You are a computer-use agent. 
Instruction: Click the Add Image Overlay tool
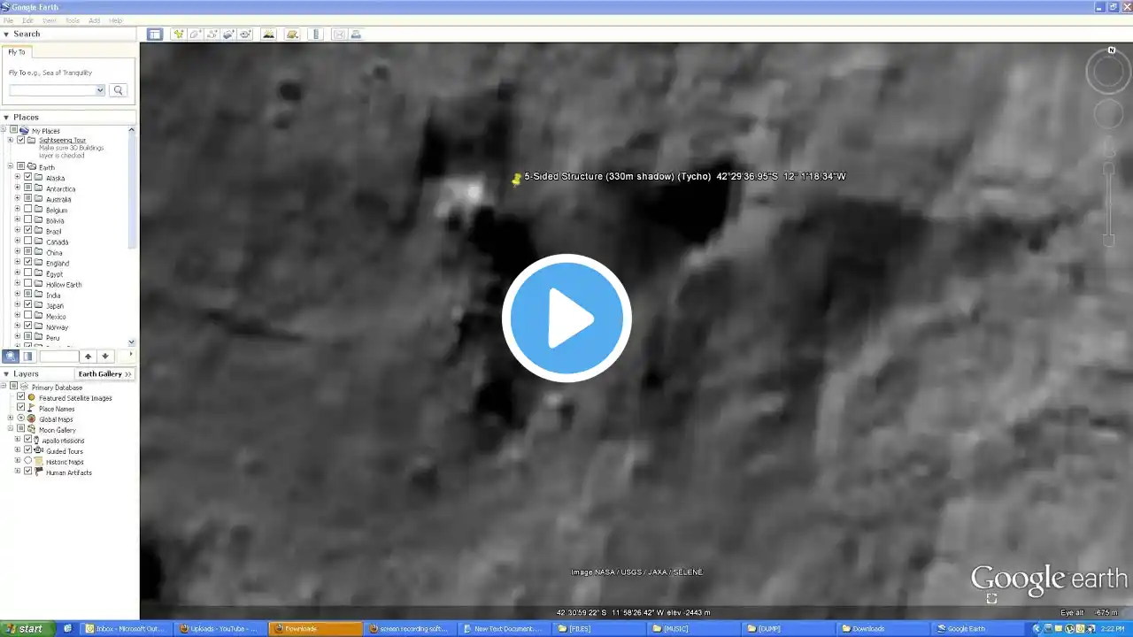coord(228,35)
